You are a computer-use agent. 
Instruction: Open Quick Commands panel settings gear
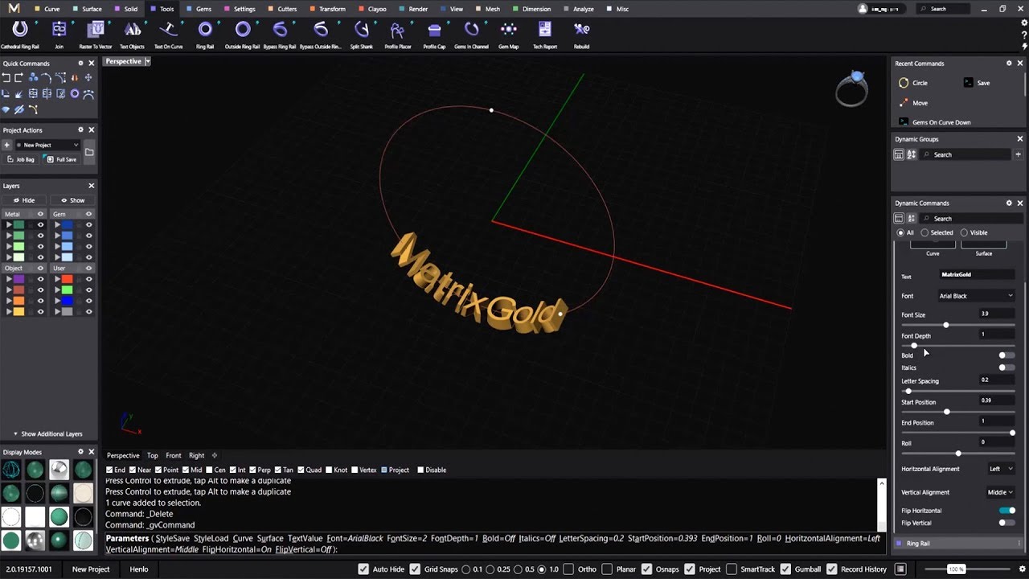coord(80,63)
